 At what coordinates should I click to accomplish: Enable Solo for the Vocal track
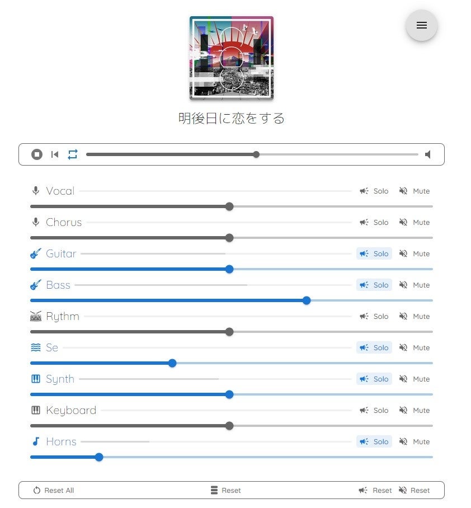tap(374, 191)
